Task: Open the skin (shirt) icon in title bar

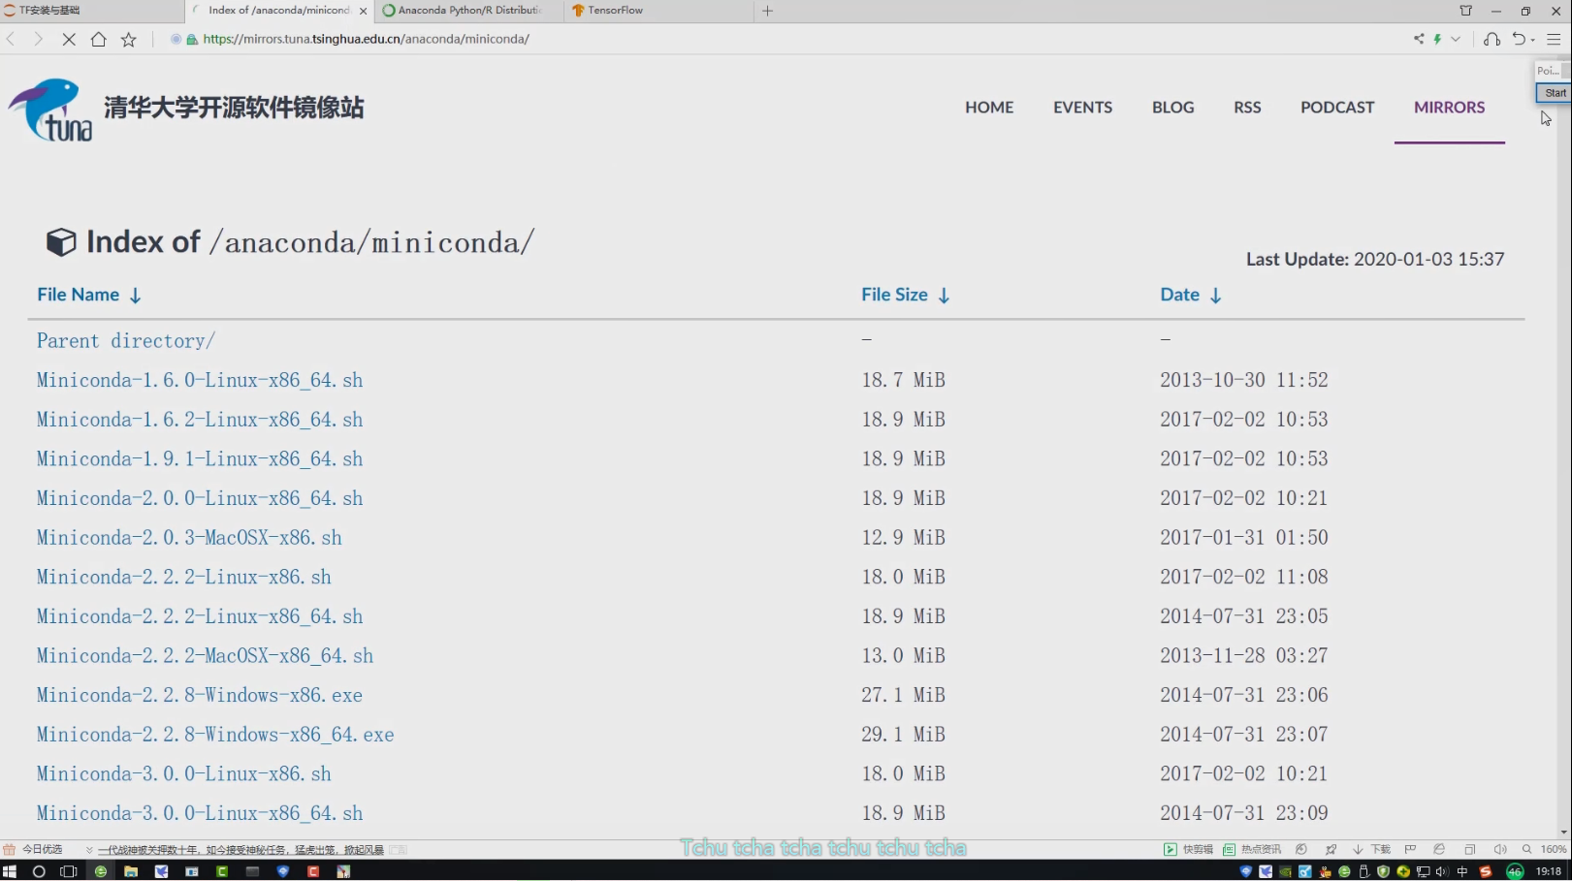Action: pyautogui.click(x=1465, y=11)
